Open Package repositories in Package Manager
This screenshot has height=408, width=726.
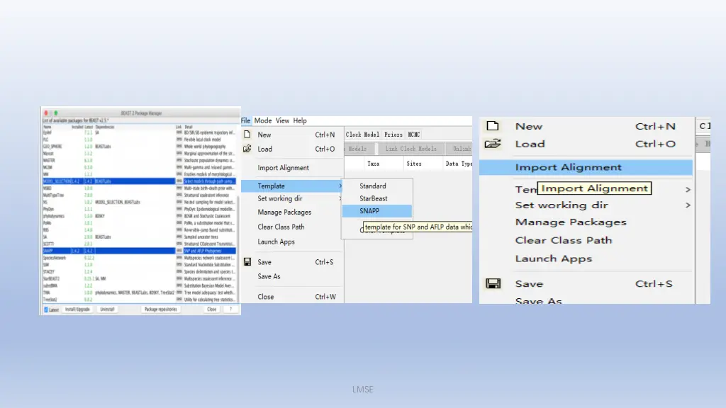pos(160,310)
